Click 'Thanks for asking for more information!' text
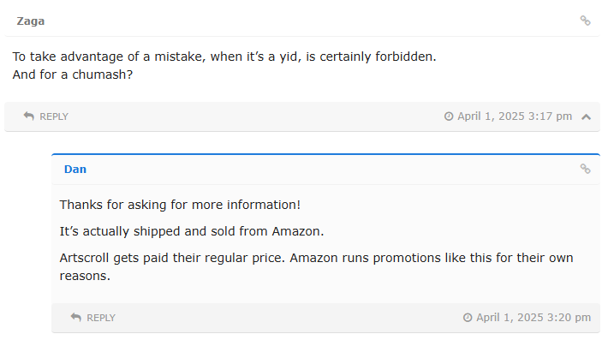Image resolution: width=614 pixels, height=346 pixels. pyautogui.click(x=180, y=205)
